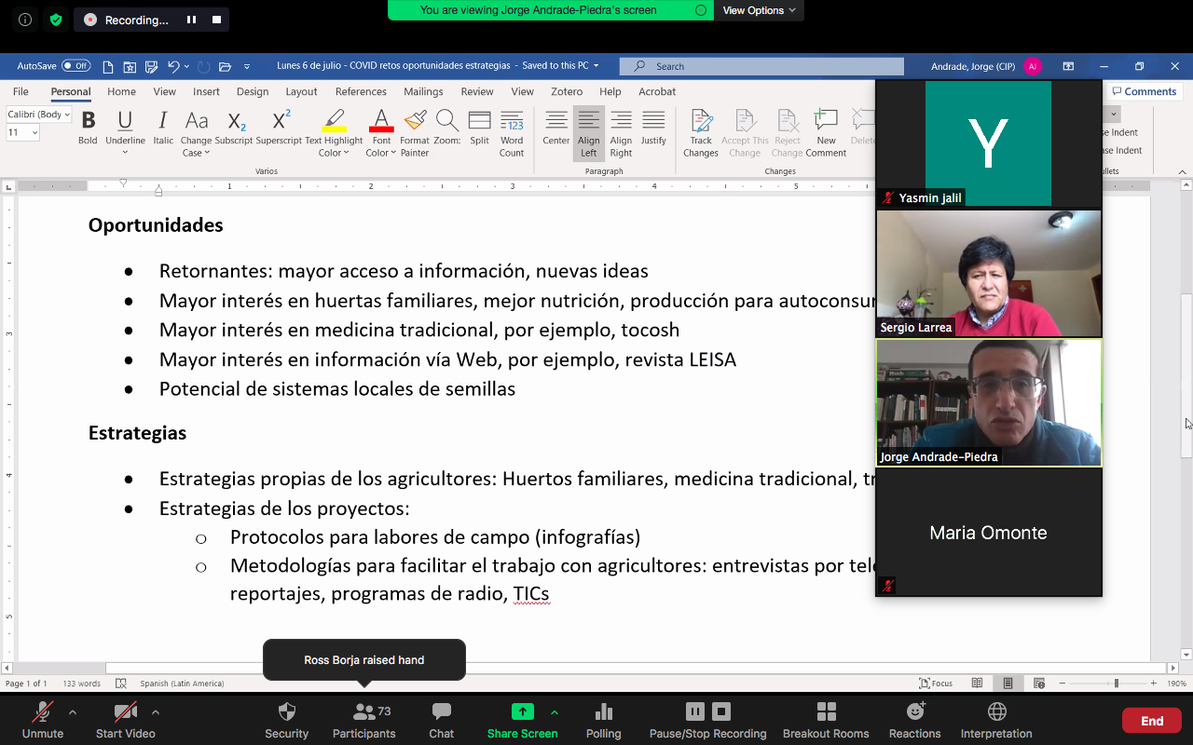The image size is (1193, 745).
Task: Click the Comments button in Word
Action: click(x=1144, y=91)
